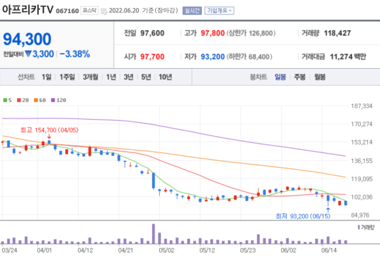Expand the 기업개요 dropdown

point(219,10)
